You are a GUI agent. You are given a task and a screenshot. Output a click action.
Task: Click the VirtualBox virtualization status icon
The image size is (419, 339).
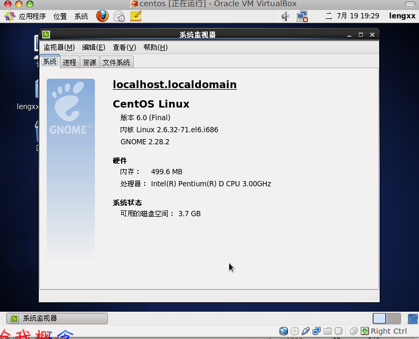click(338, 331)
